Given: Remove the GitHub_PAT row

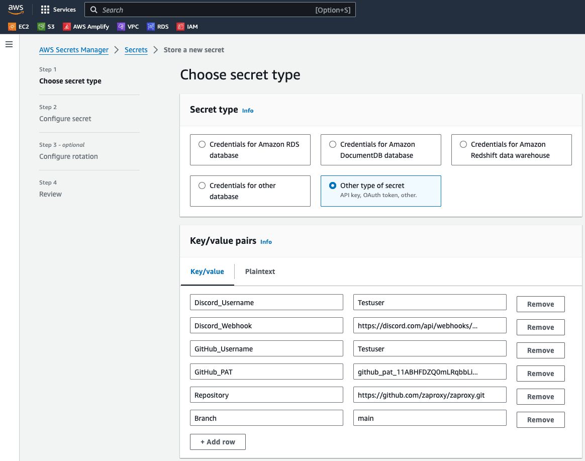Looking at the screenshot, I should [540, 374].
